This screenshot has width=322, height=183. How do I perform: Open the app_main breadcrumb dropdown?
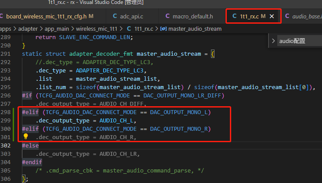(57, 29)
